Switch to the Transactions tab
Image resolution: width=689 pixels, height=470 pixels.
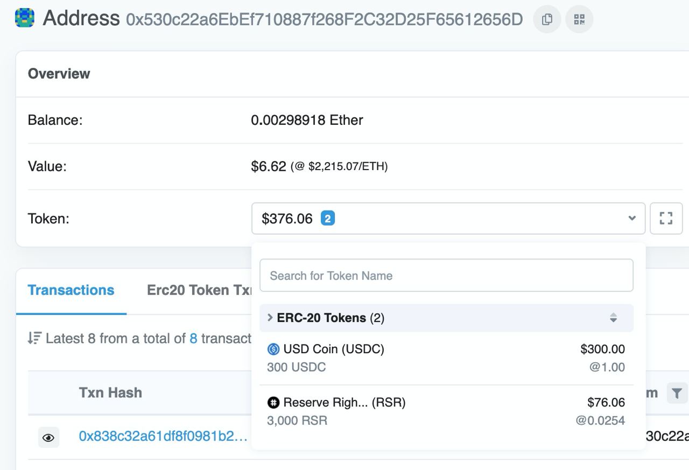point(71,290)
